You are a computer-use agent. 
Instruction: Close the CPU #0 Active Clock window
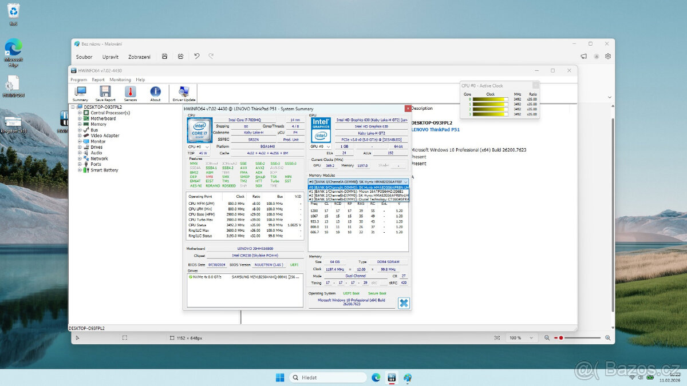click(535, 85)
